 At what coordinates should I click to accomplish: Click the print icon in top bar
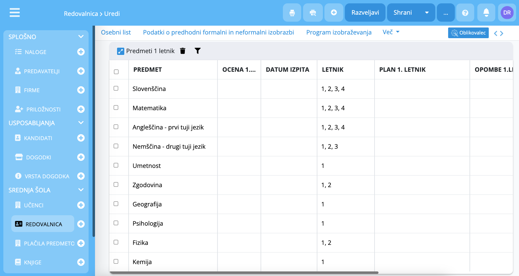click(x=292, y=13)
